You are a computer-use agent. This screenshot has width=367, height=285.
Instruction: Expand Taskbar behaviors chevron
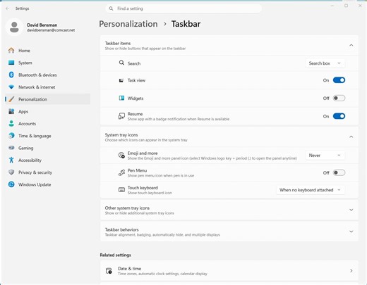(351, 232)
